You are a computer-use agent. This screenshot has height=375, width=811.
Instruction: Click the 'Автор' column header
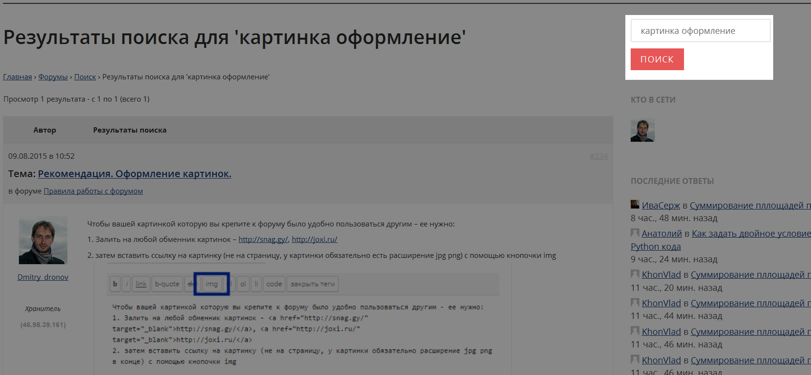click(45, 130)
